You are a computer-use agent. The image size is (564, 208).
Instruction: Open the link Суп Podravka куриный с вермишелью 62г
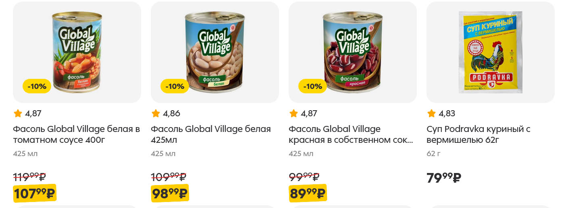click(x=478, y=134)
